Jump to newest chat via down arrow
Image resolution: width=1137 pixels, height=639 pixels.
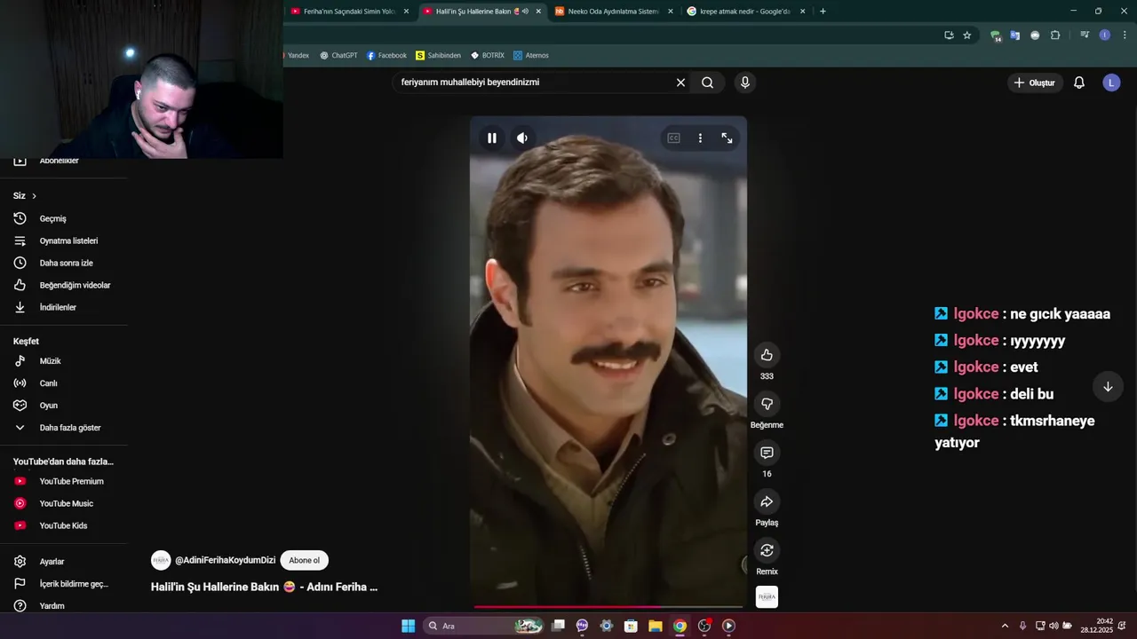tap(1108, 387)
